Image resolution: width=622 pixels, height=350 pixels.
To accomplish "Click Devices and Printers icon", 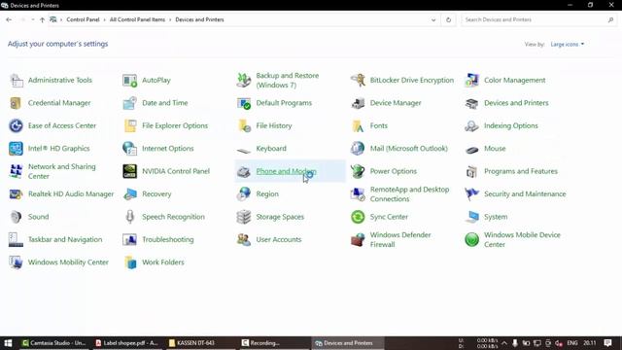I will (471, 103).
